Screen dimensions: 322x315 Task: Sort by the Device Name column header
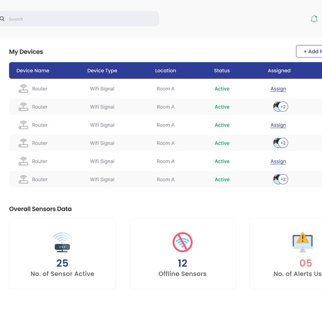[33, 71]
